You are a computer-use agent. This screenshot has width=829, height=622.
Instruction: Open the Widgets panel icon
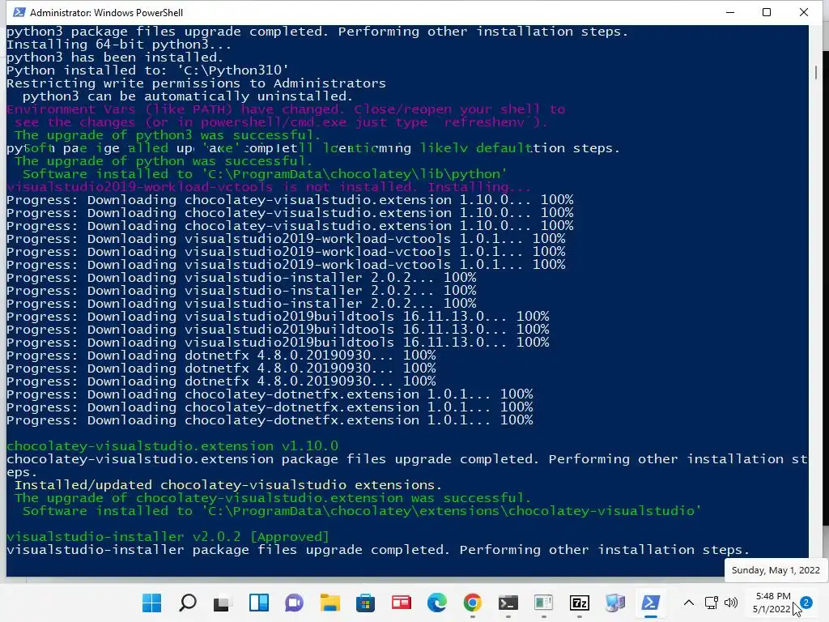tap(258, 603)
